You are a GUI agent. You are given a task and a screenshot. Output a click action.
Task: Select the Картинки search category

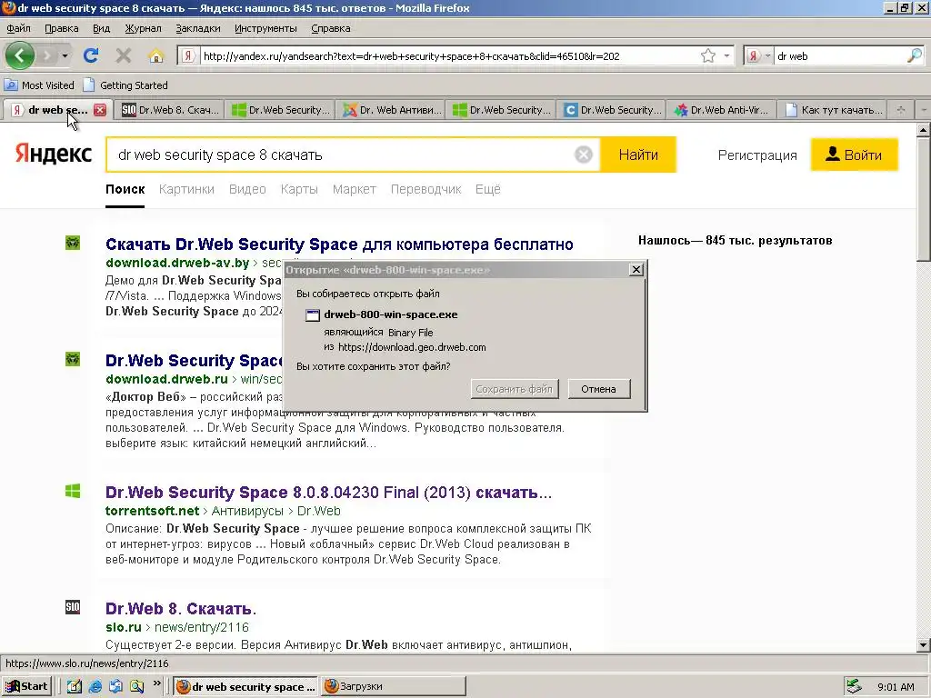(x=186, y=189)
